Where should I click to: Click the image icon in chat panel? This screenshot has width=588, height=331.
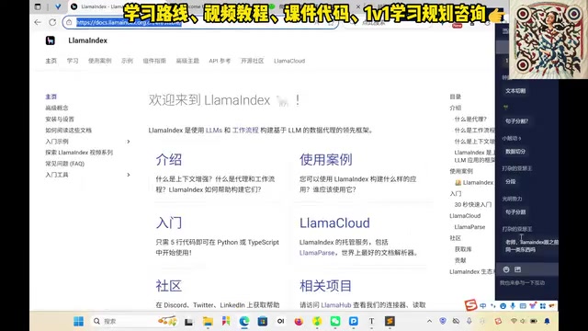point(518,269)
